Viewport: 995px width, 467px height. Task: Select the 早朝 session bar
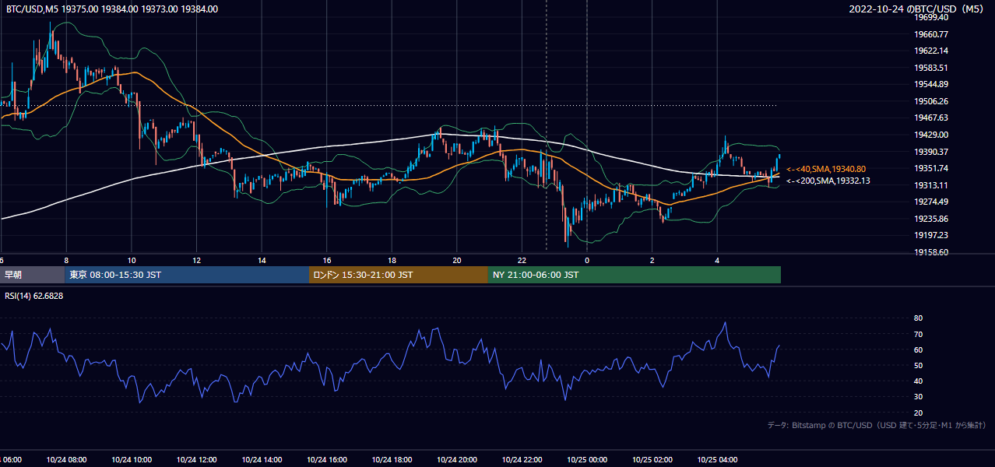click(32, 275)
